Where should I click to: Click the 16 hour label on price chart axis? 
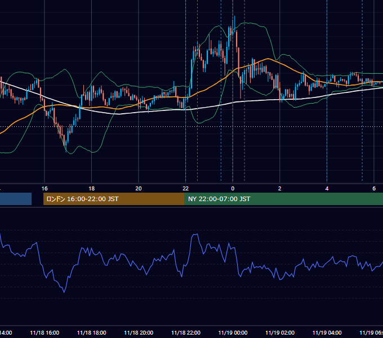click(44, 189)
